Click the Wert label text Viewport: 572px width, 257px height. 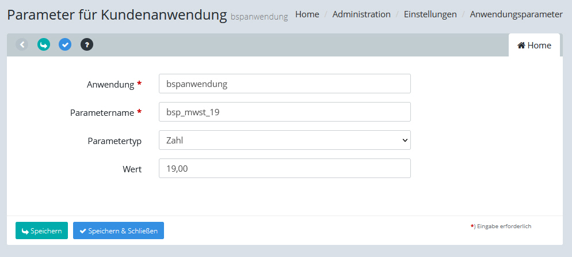132,169
